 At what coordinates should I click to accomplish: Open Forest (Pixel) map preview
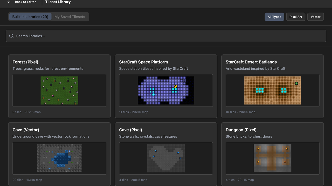(x=59, y=90)
